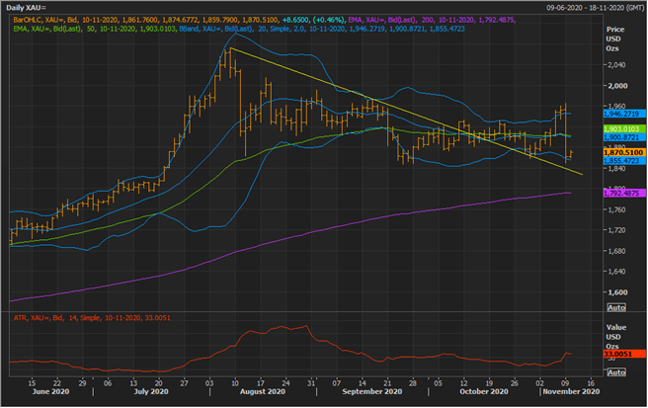
Task: Click the 09-06-2020 - 18-11-2020 (GMT) date range
Action: [595, 8]
